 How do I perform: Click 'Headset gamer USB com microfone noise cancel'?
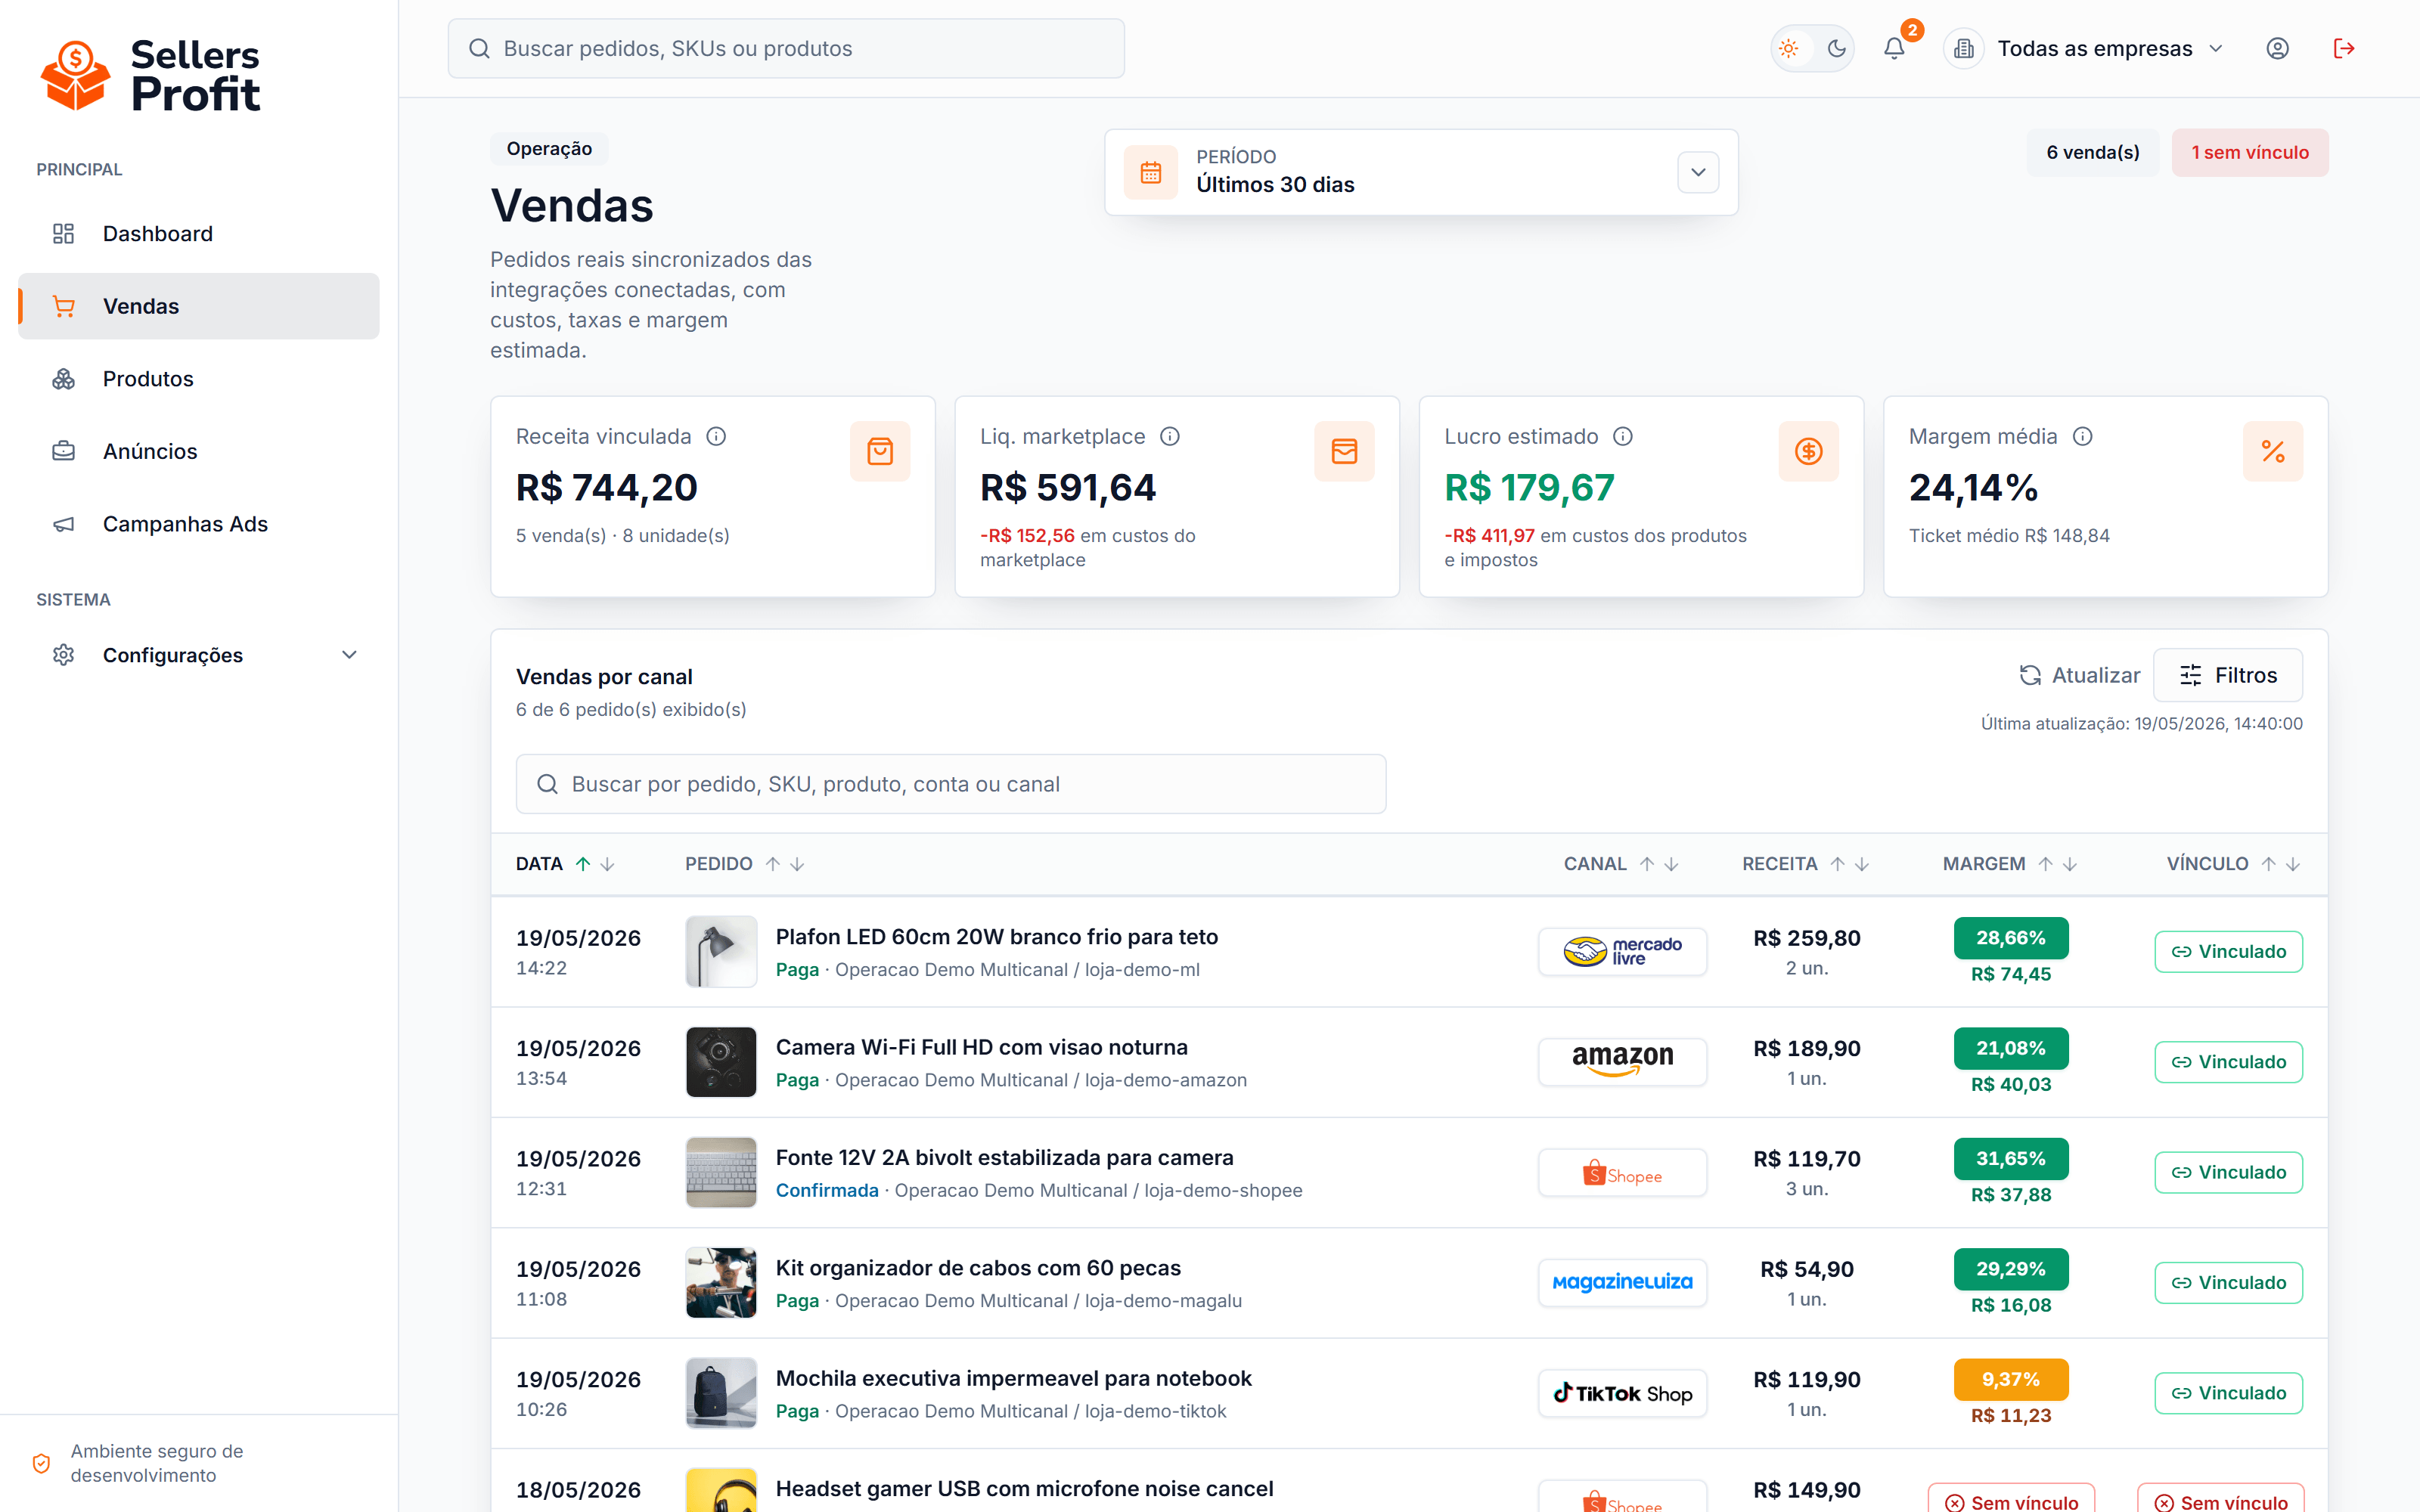pos(1024,1489)
